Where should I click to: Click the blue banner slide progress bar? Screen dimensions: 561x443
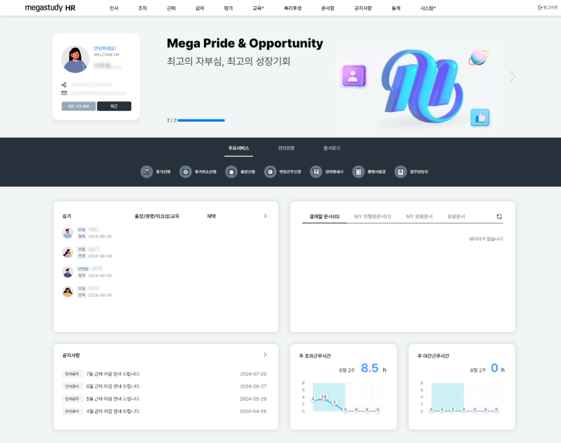(x=201, y=121)
